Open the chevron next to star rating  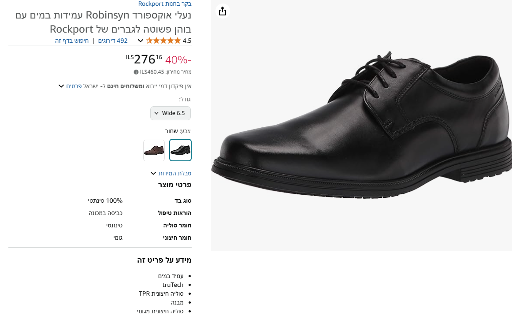click(141, 41)
